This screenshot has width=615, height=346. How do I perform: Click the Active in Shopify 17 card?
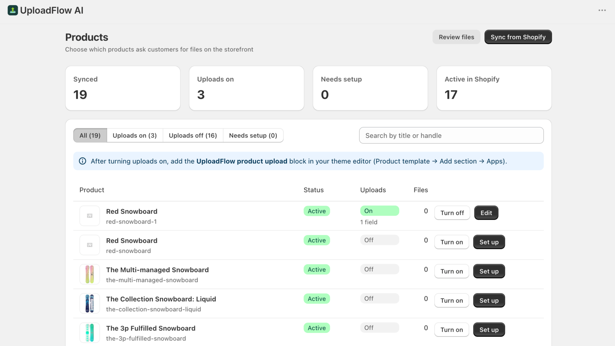pos(494,88)
